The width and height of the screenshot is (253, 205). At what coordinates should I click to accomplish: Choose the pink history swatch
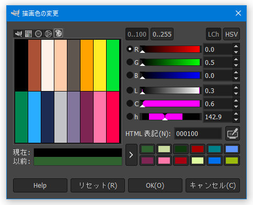(164, 161)
